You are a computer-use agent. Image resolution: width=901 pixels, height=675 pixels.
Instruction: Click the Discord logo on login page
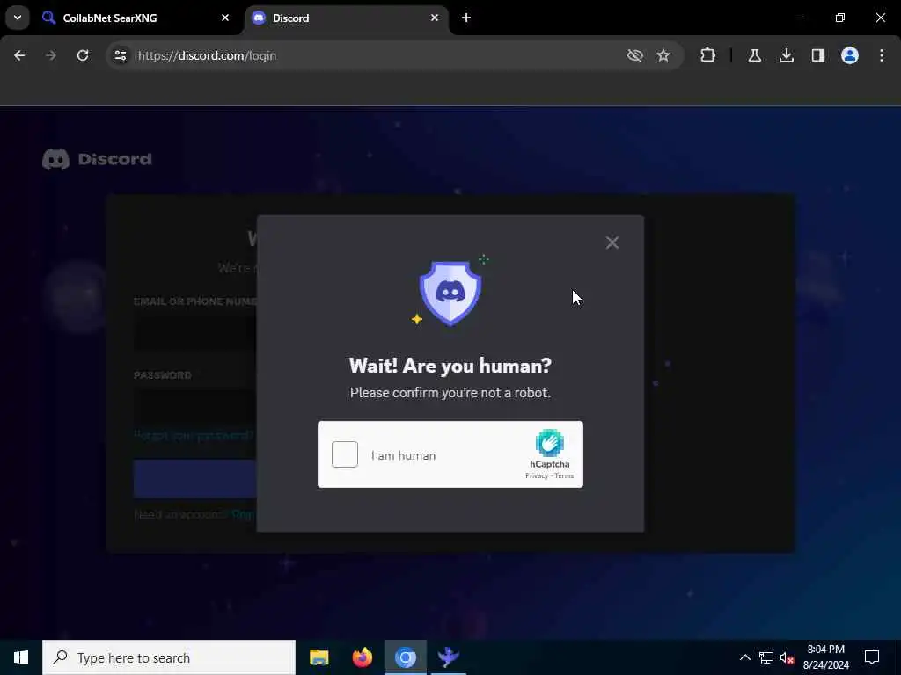[97, 159]
